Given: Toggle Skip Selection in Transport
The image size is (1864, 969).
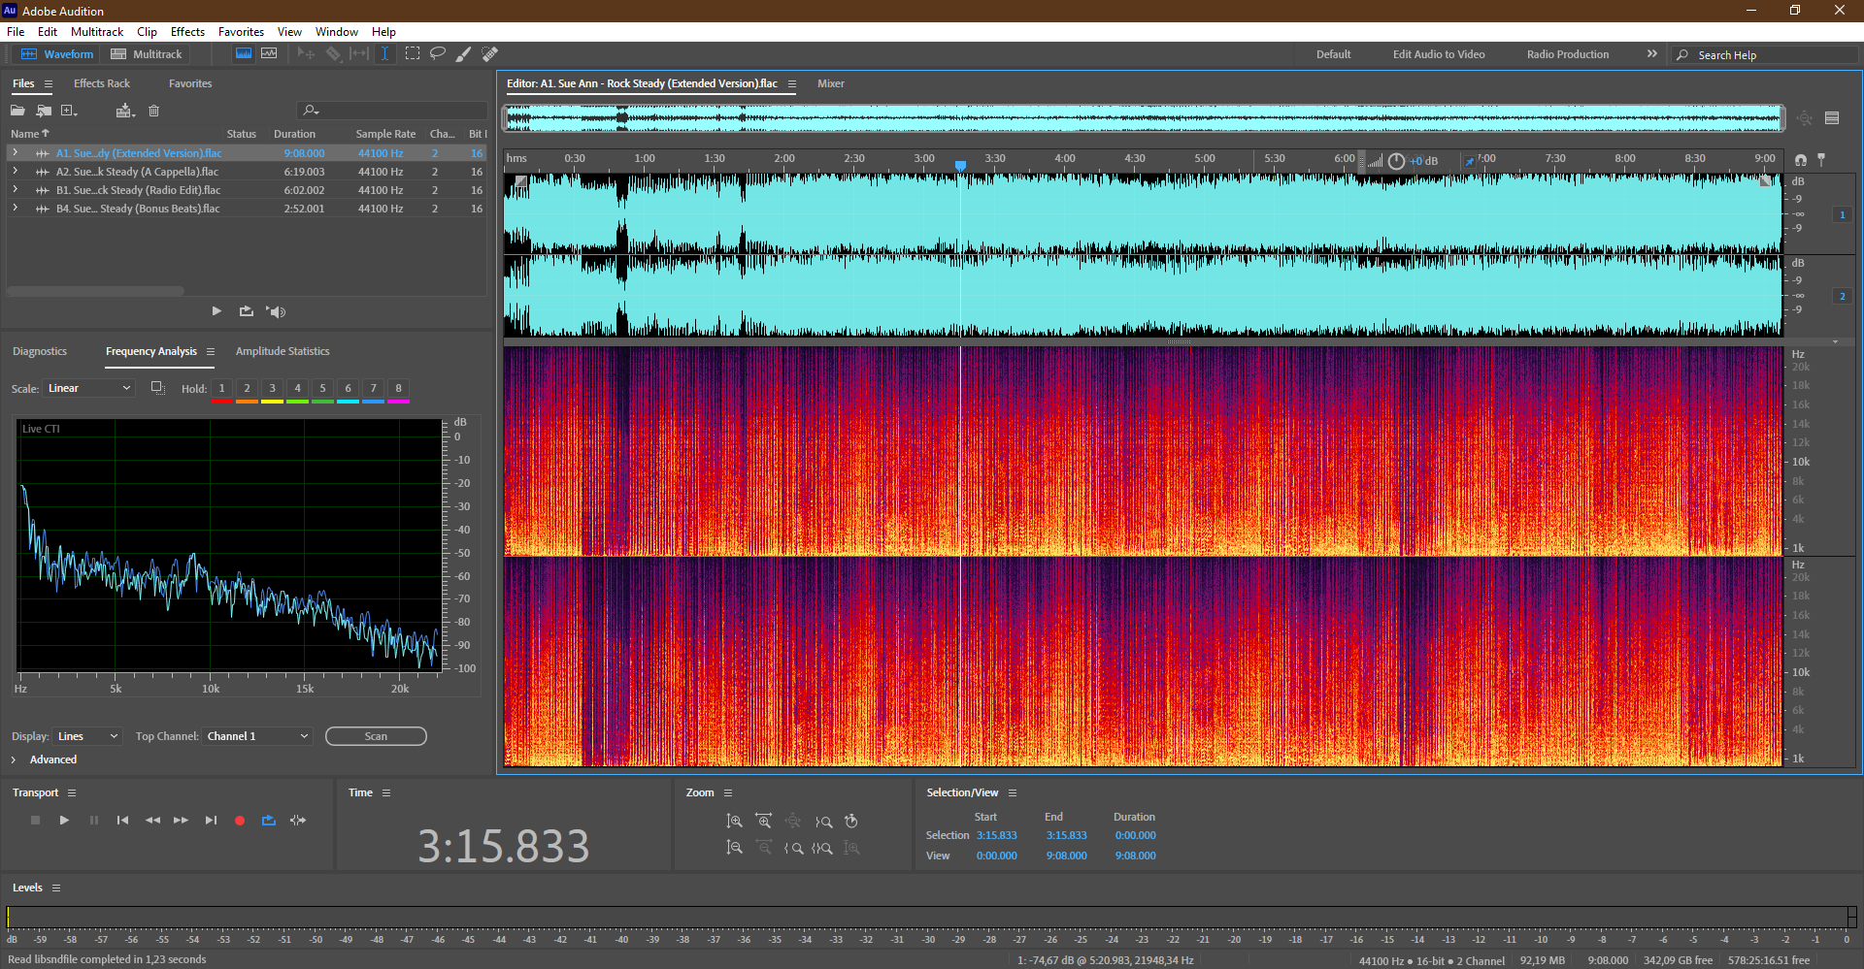Looking at the screenshot, I should click(x=298, y=821).
